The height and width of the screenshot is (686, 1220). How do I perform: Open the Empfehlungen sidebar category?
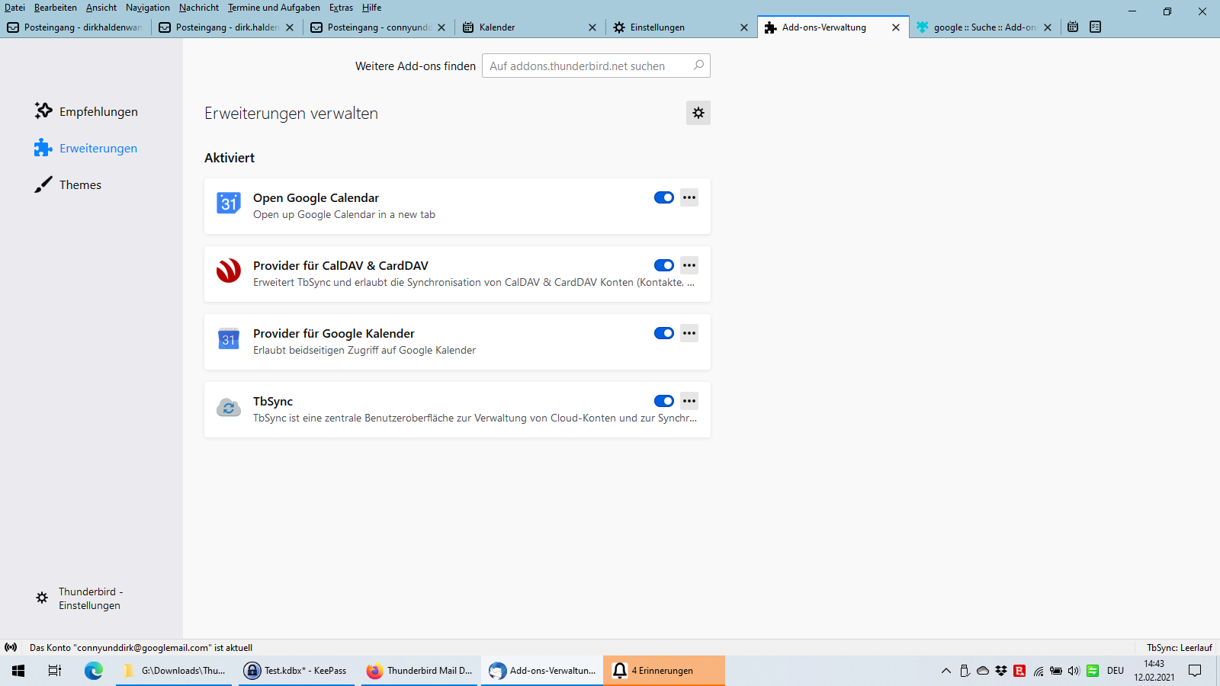coord(86,111)
